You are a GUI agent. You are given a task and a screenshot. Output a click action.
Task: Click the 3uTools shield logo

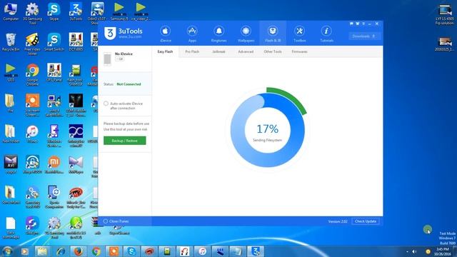click(110, 34)
